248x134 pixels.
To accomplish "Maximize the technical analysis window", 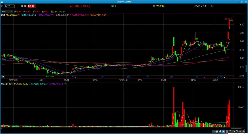I will click(242, 2).
